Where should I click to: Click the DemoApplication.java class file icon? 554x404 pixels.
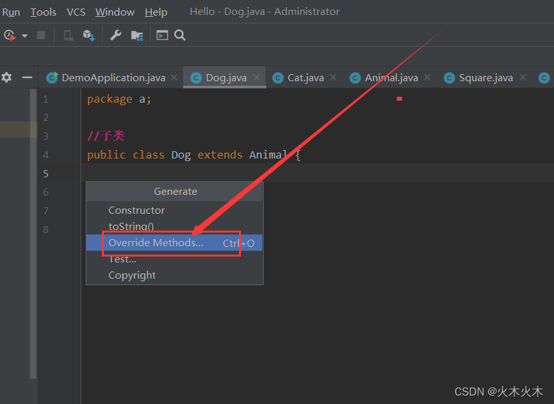click(x=53, y=77)
